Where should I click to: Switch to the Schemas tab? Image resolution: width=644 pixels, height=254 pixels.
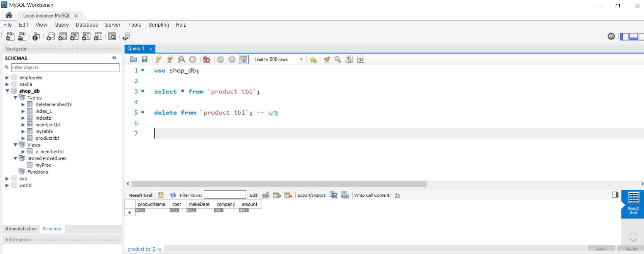[52, 229]
